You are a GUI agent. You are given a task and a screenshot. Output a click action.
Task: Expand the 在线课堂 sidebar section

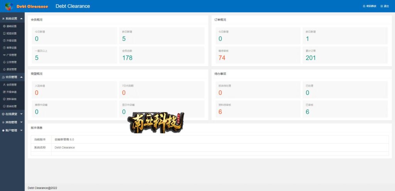click(x=12, y=114)
